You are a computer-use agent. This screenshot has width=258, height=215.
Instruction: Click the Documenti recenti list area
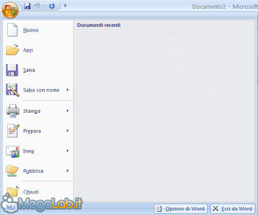click(x=164, y=116)
